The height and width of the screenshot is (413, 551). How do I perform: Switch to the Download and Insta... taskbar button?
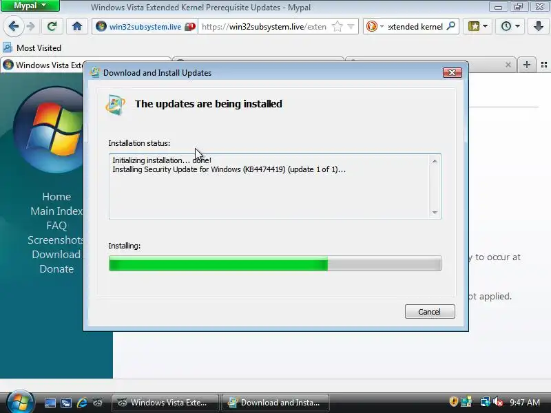click(275, 403)
